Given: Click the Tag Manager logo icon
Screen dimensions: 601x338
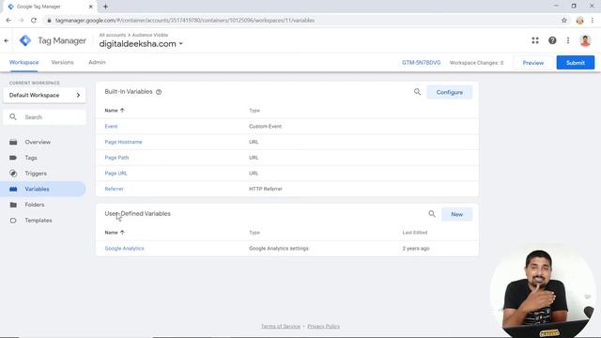Looking at the screenshot, I should [x=25, y=40].
